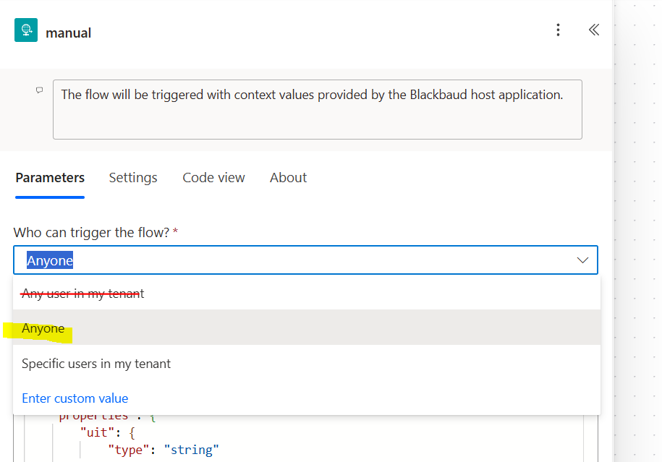Screen dimensions: 662x462
Task: Click the 'Who can trigger the flow?' input
Action: pyautogui.click(x=305, y=260)
